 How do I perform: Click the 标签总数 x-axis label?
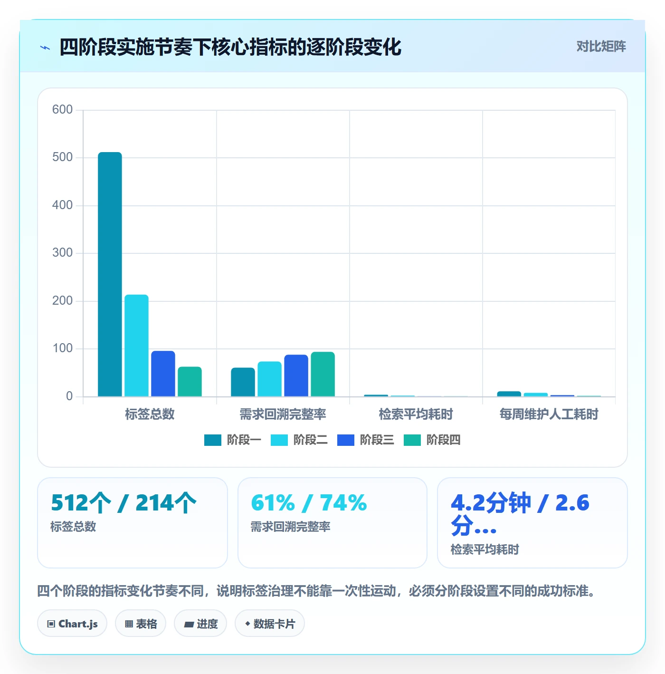point(150,414)
